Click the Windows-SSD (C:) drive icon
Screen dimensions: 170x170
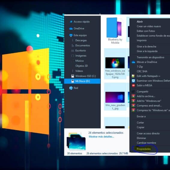click(x=72, y=76)
